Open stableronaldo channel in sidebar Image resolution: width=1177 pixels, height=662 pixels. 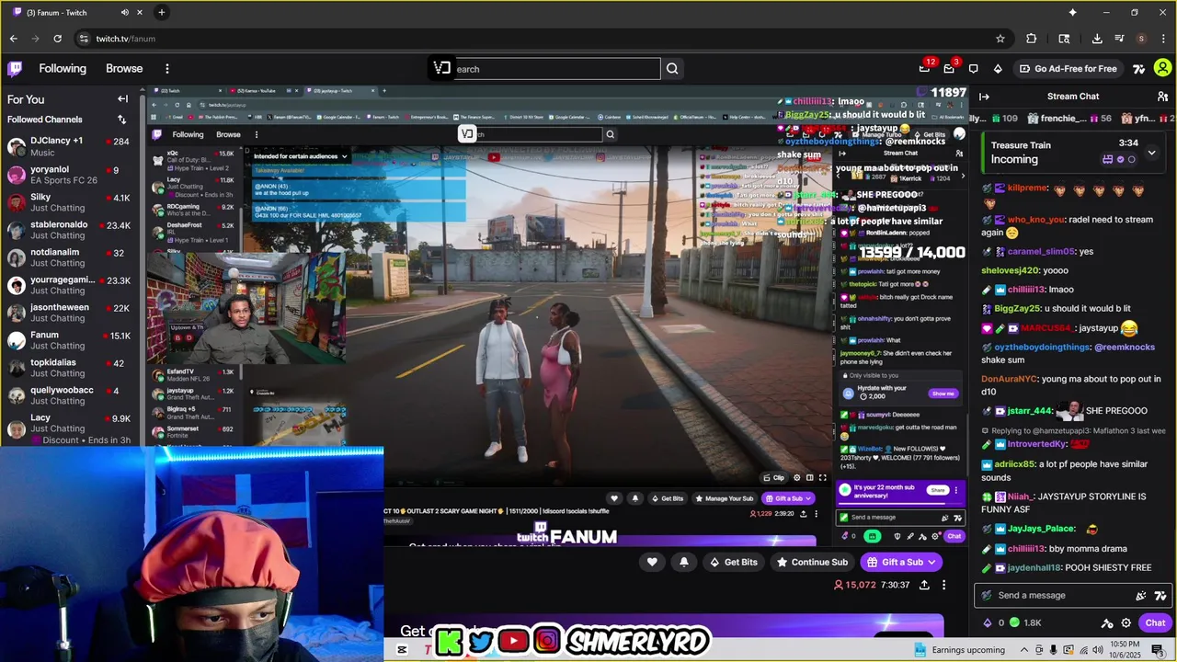click(x=69, y=230)
